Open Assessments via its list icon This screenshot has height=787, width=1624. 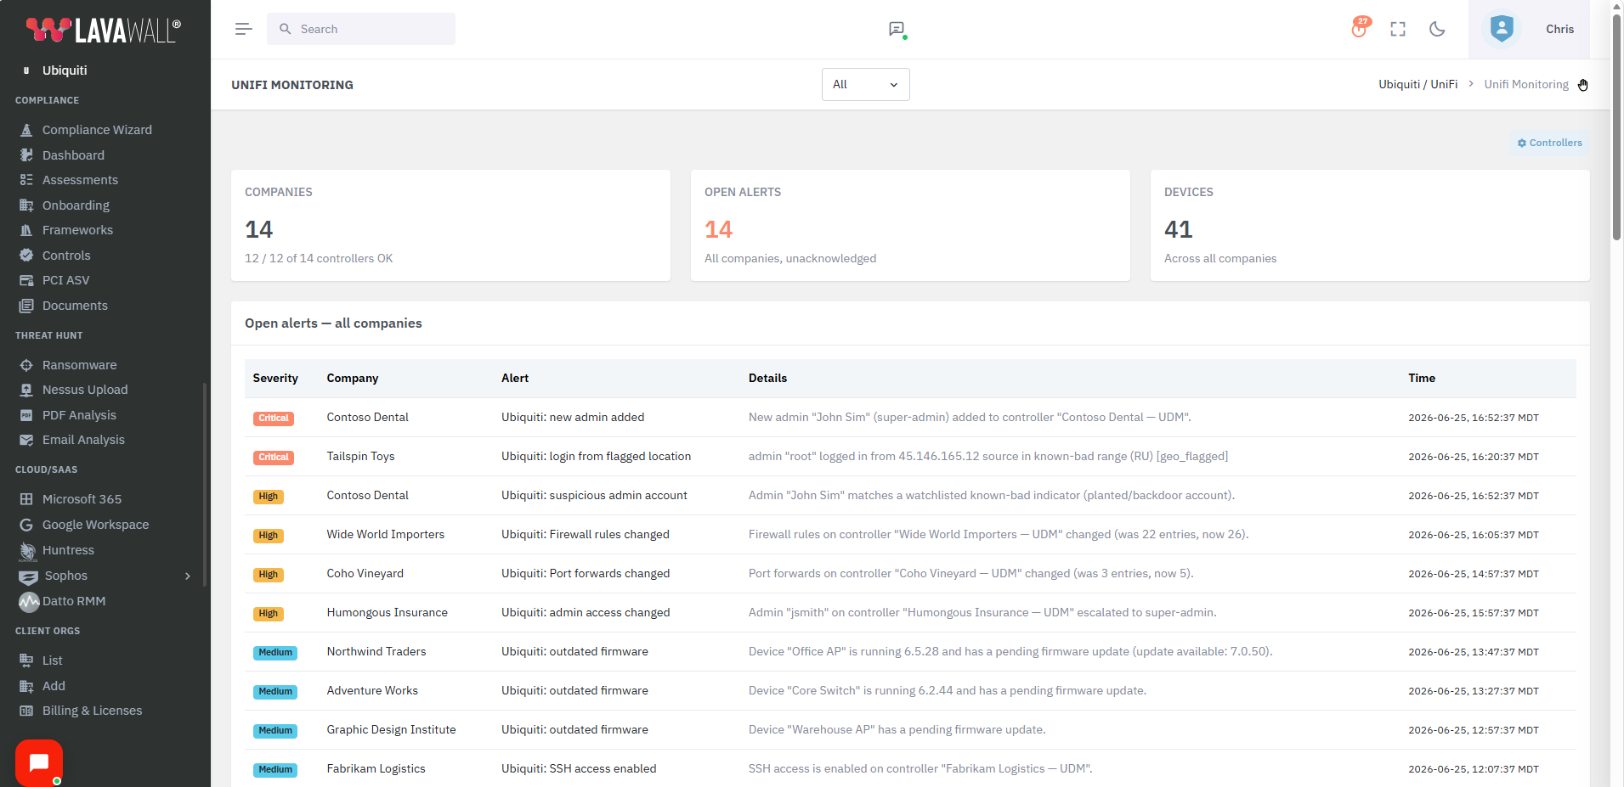pos(26,180)
